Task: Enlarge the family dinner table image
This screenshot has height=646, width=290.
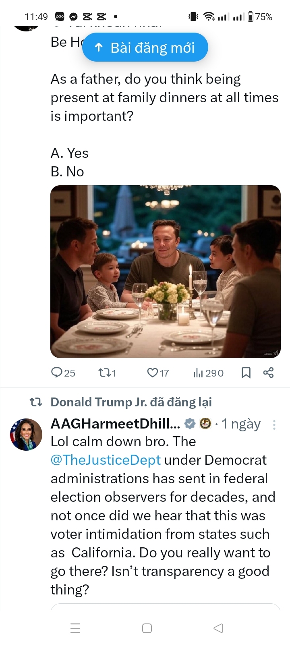Action: 165,271
